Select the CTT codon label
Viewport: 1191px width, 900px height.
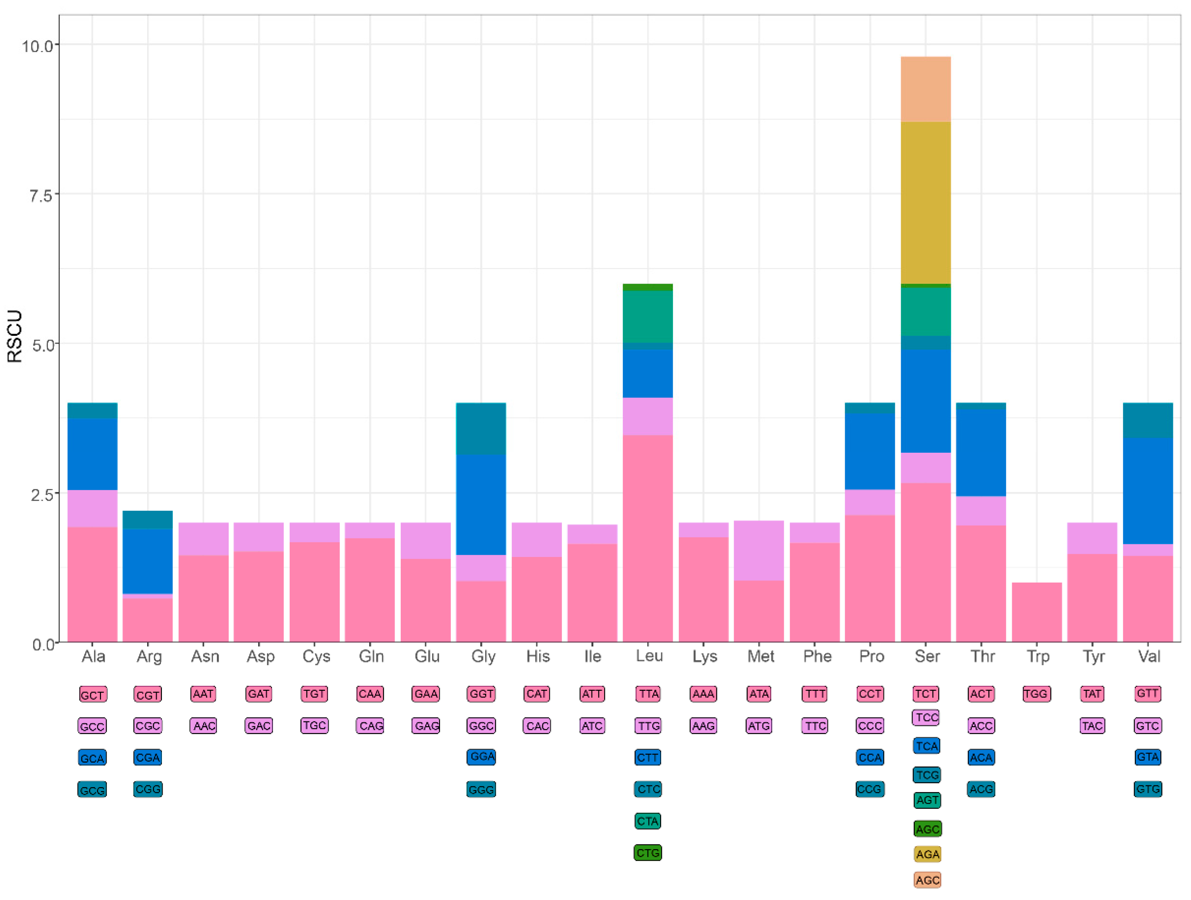pos(648,757)
